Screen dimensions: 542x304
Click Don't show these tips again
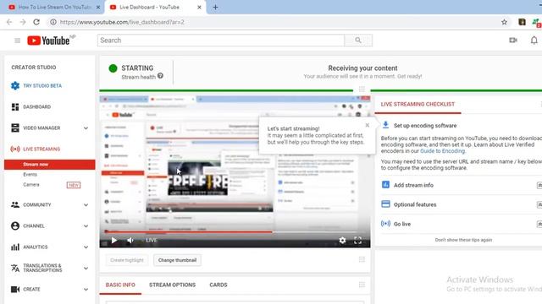click(463, 240)
